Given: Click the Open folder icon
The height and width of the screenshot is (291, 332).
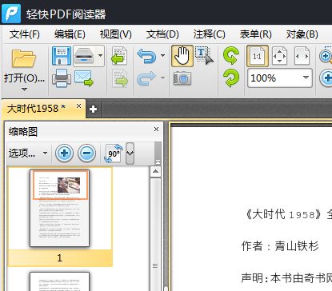Looking at the screenshot, I should coord(24,58).
